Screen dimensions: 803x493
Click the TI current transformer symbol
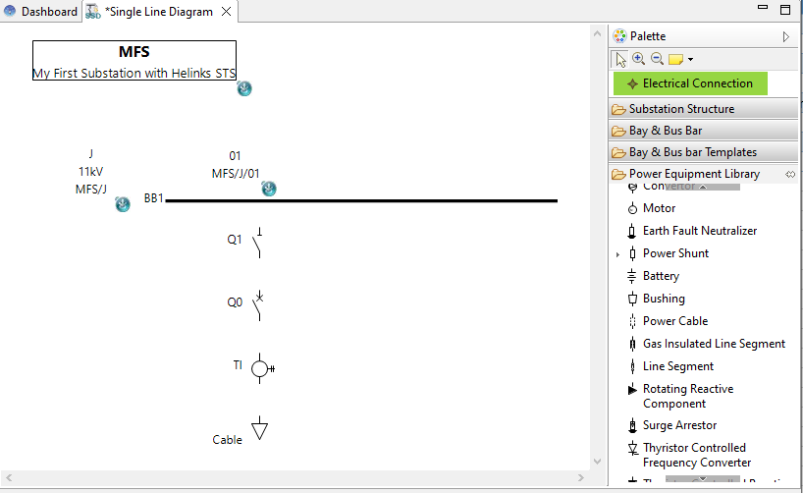pos(260,368)
